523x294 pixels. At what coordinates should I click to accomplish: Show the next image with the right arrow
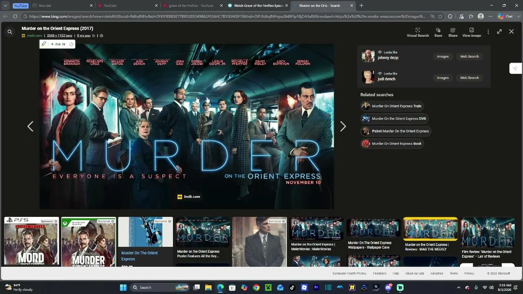coord(343,127)
